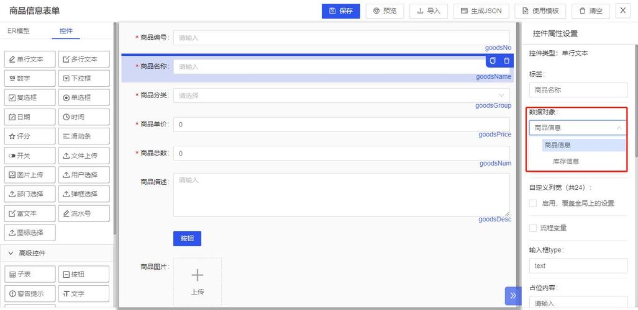Image resolution: width=638 pixels, height=310 pixels.
Task: Click the 输入框type field showing text
Action: (x=578, y=266)
